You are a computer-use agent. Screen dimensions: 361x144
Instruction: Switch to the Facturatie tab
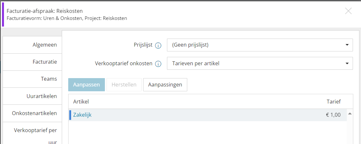pos(32,62)
